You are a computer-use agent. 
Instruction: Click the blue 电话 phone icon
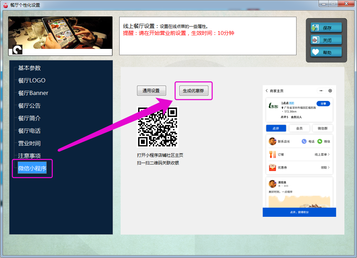point(304,141)
